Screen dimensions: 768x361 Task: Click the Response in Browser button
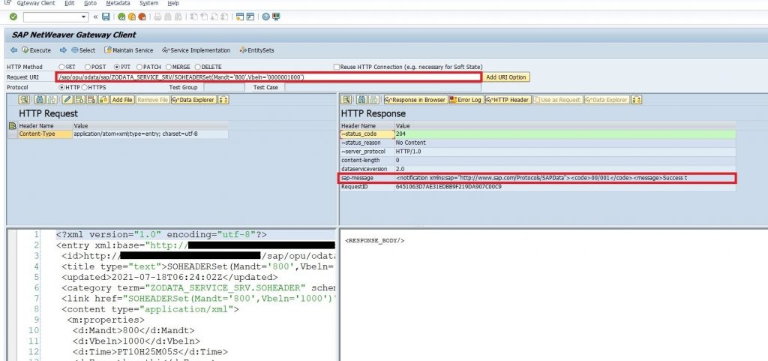[415, 100]
